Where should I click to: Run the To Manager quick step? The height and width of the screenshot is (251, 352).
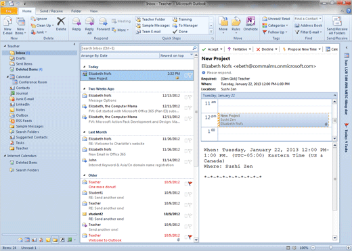[x=185, y=26]
